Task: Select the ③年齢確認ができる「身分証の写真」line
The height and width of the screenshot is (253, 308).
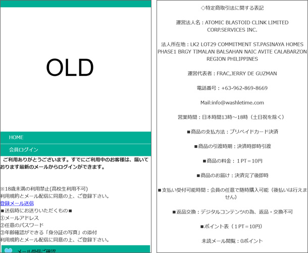Action: 48,233
